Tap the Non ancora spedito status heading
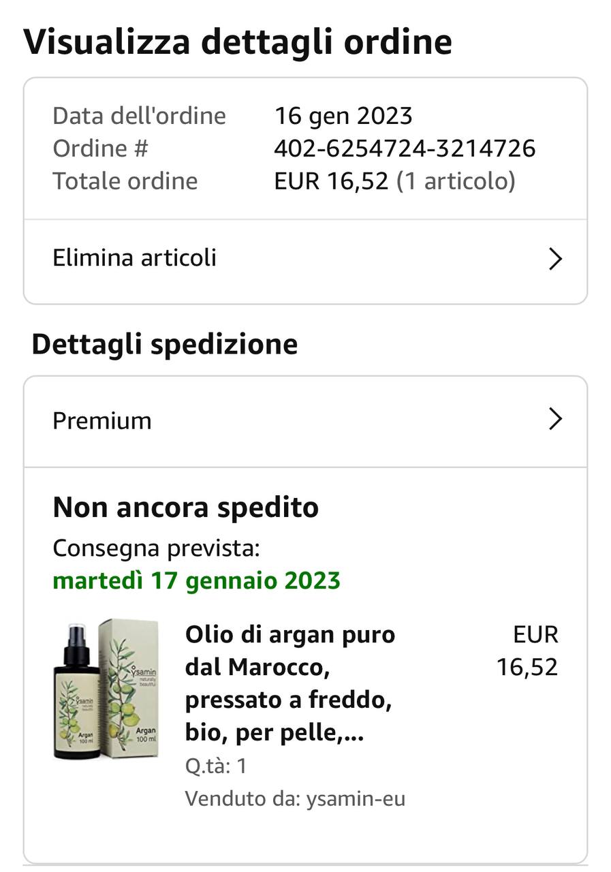This screenshot has width=611, height=872. pos(186,508)
